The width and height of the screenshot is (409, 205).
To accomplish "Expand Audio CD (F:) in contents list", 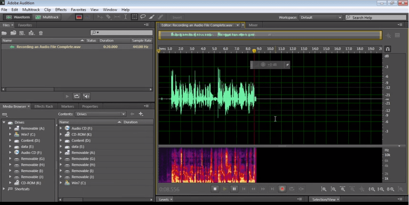I will [x=61, y=128].
